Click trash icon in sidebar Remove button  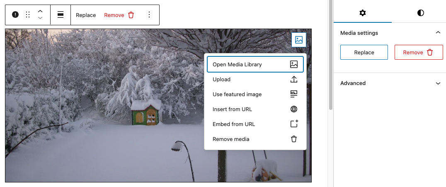click(430, 52)
